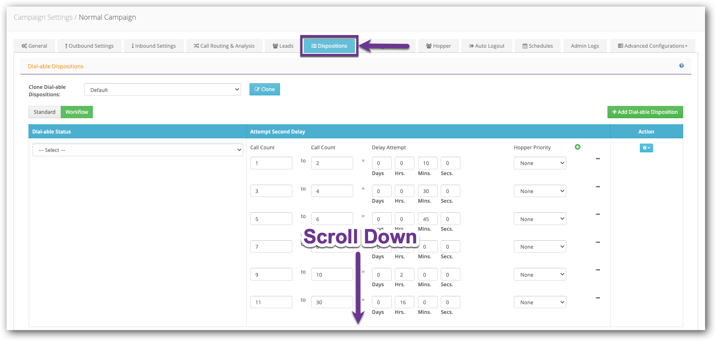
Task: Open the Dial-able Status select dropdown
Action: tap(138, 150)
